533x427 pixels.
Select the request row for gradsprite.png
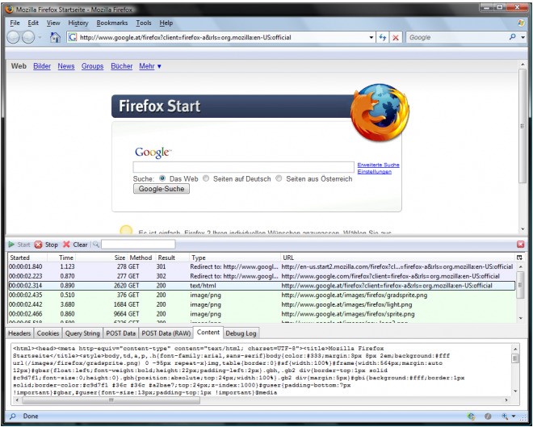tap(262, 295)
